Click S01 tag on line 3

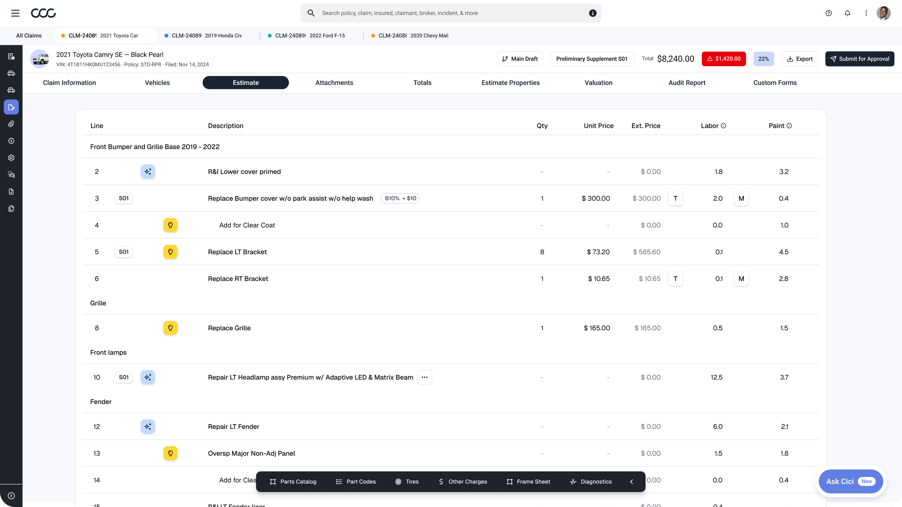tap(124, 198)
